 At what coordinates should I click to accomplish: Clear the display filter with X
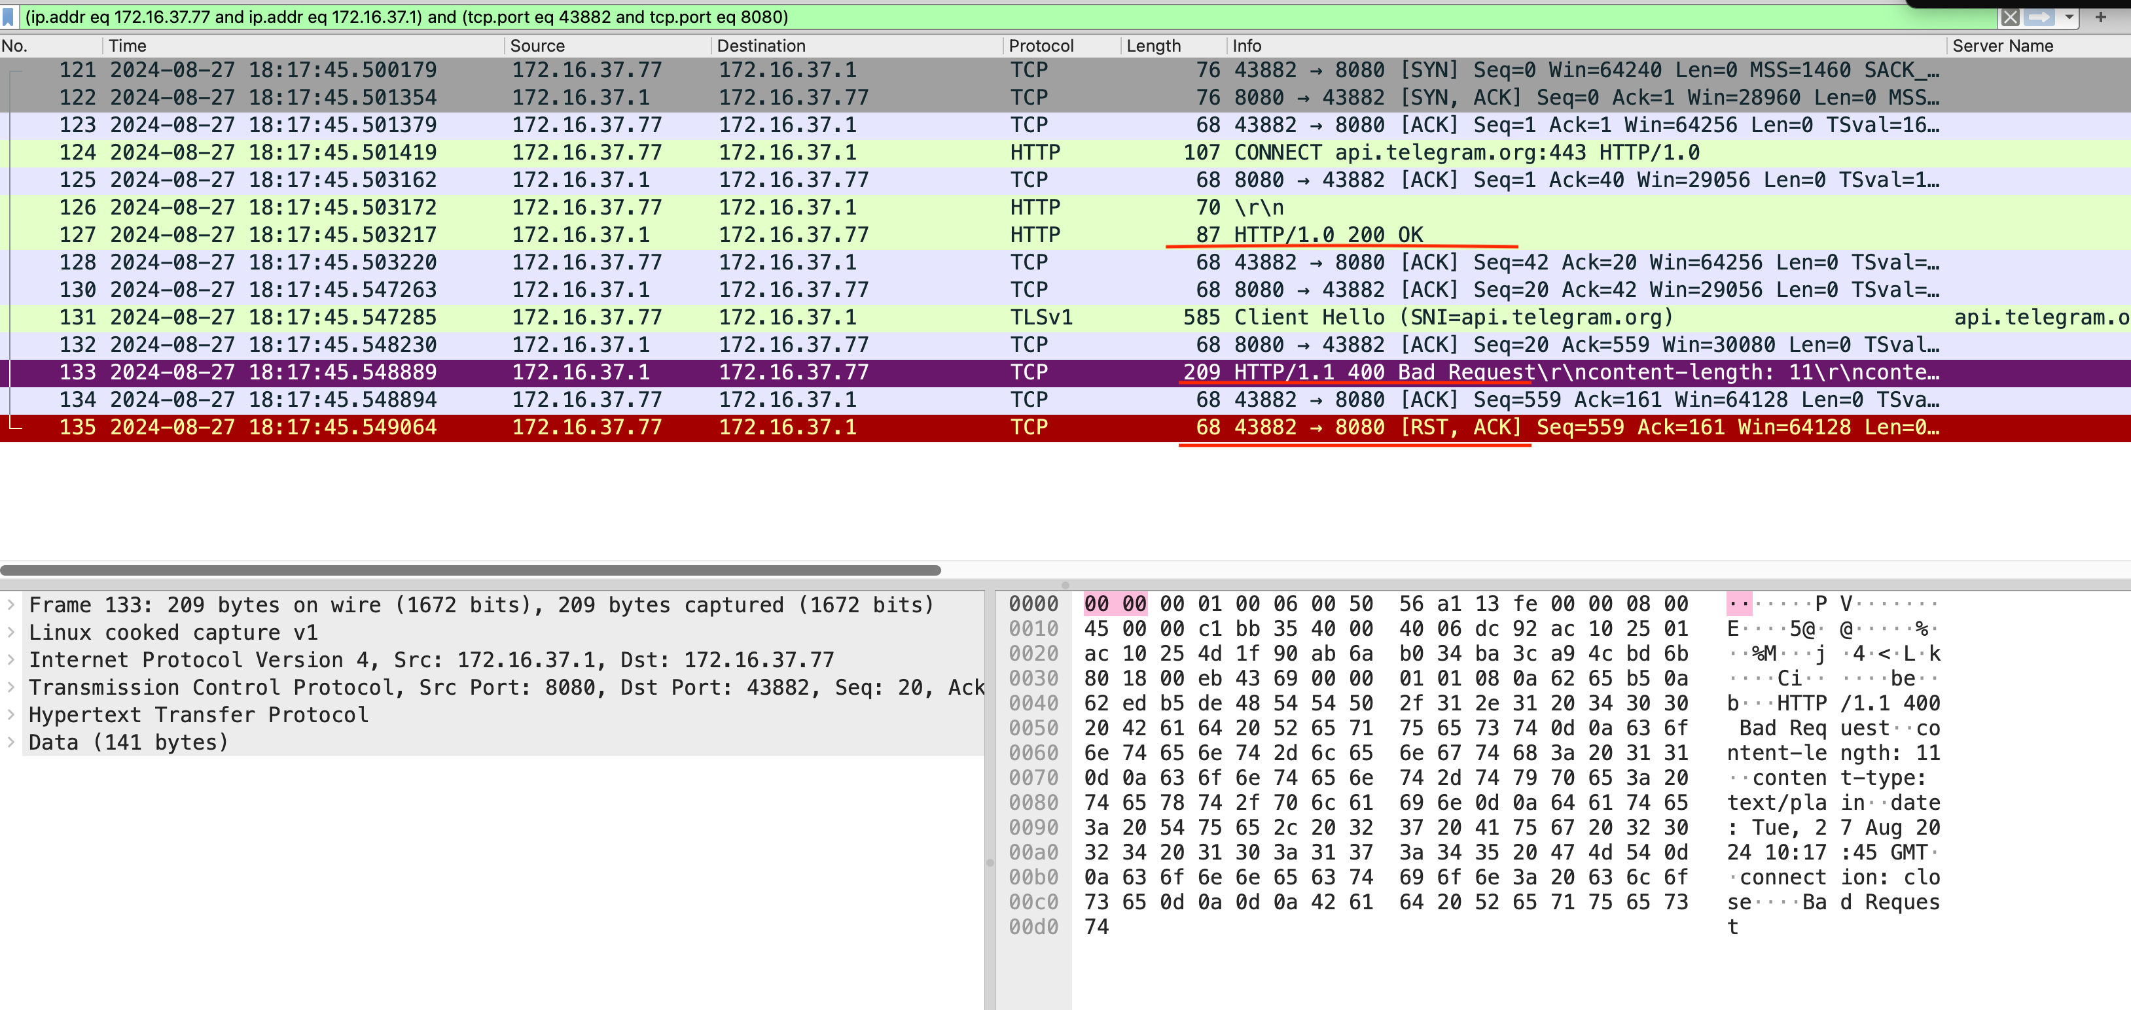click(x=2010, y=16)
